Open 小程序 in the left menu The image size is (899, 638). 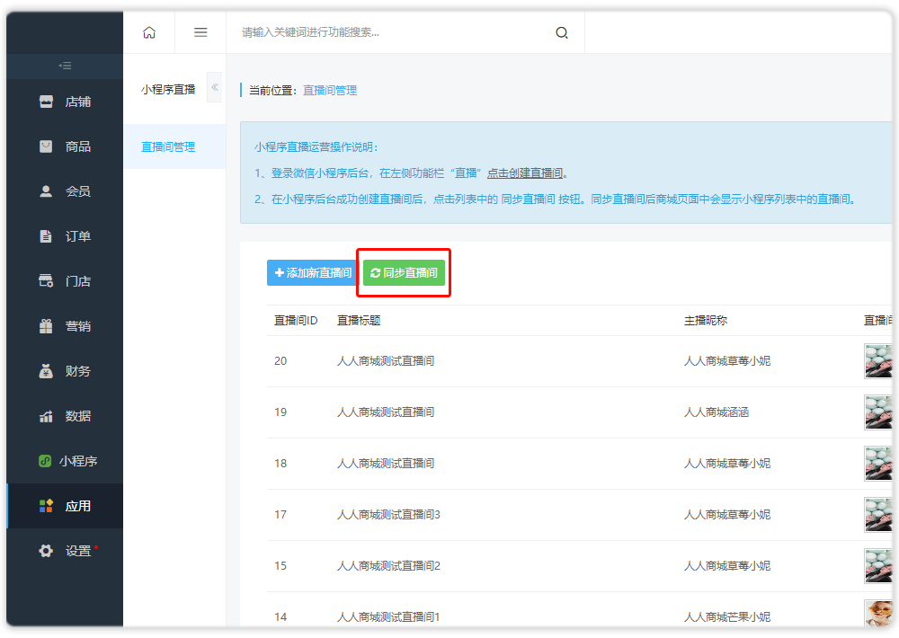(77, 461)
